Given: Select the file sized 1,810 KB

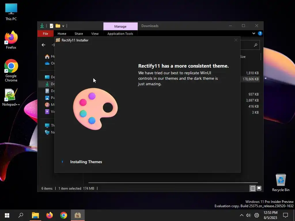Looking at the screenshot, I should pos(252,73).
